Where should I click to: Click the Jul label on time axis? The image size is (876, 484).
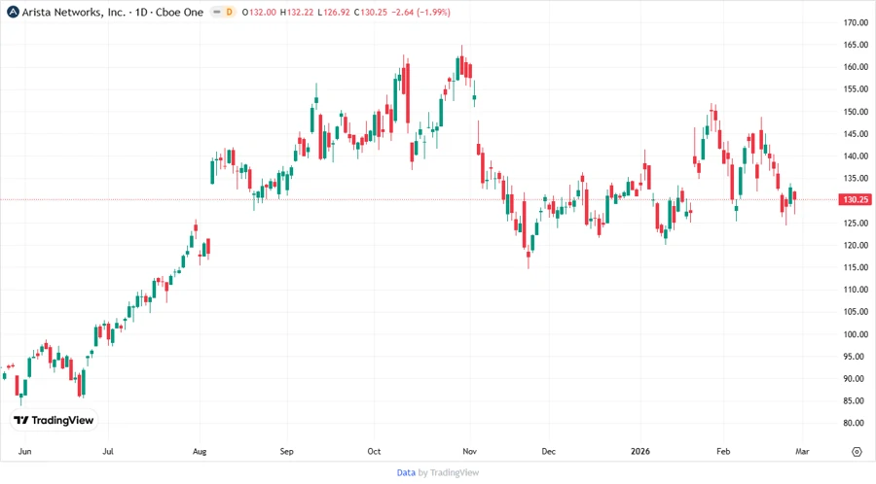tap(108, 451)
